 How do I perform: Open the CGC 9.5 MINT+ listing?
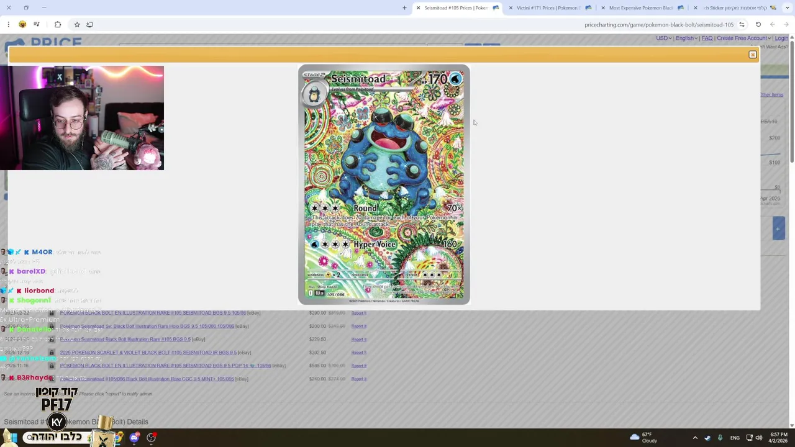click(x=147, y=379)
